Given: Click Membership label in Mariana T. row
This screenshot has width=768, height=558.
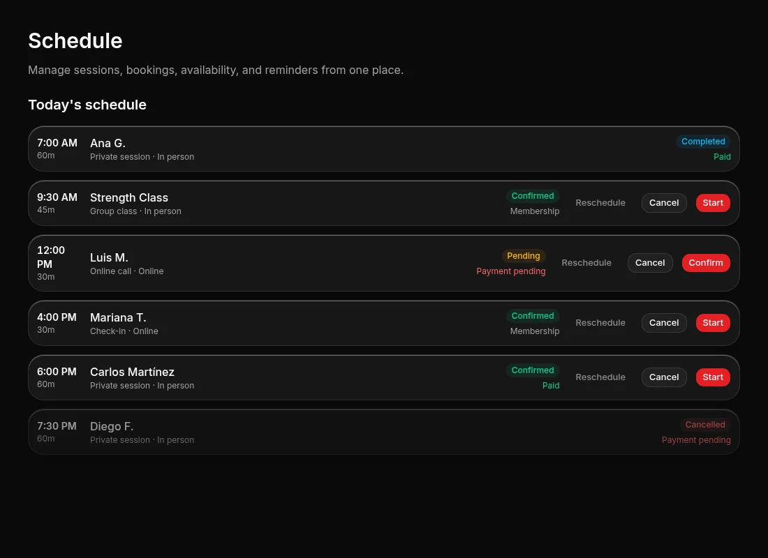Looking at the screenshot, I should pos(534,331).
